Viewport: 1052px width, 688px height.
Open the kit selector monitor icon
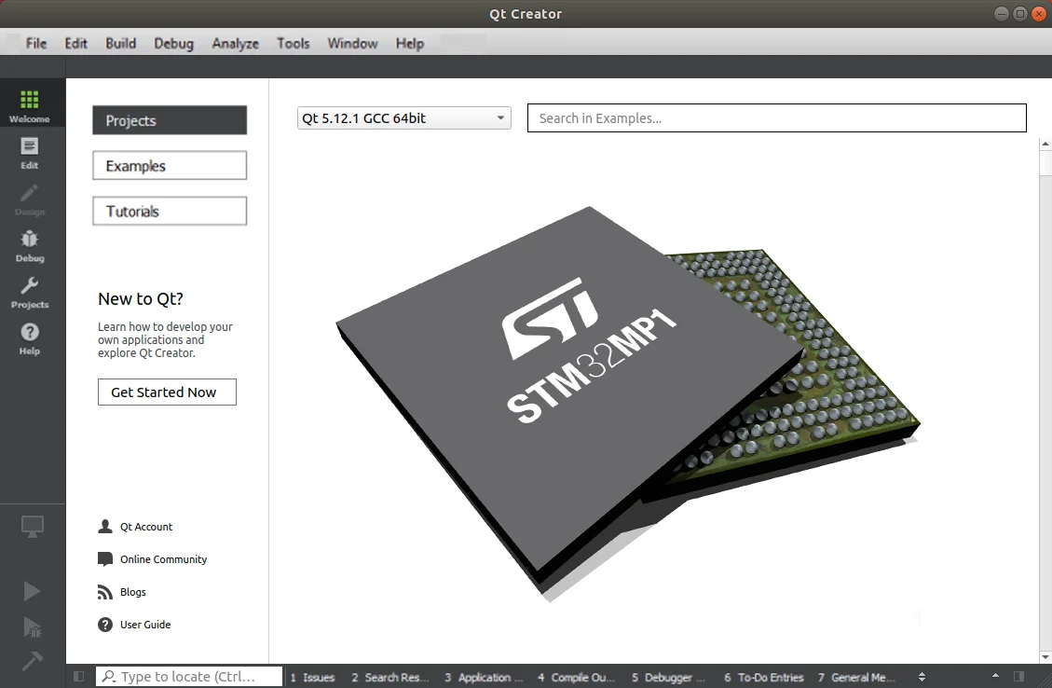[33, 527]
